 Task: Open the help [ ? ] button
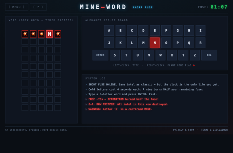click(x=38, y=7)
